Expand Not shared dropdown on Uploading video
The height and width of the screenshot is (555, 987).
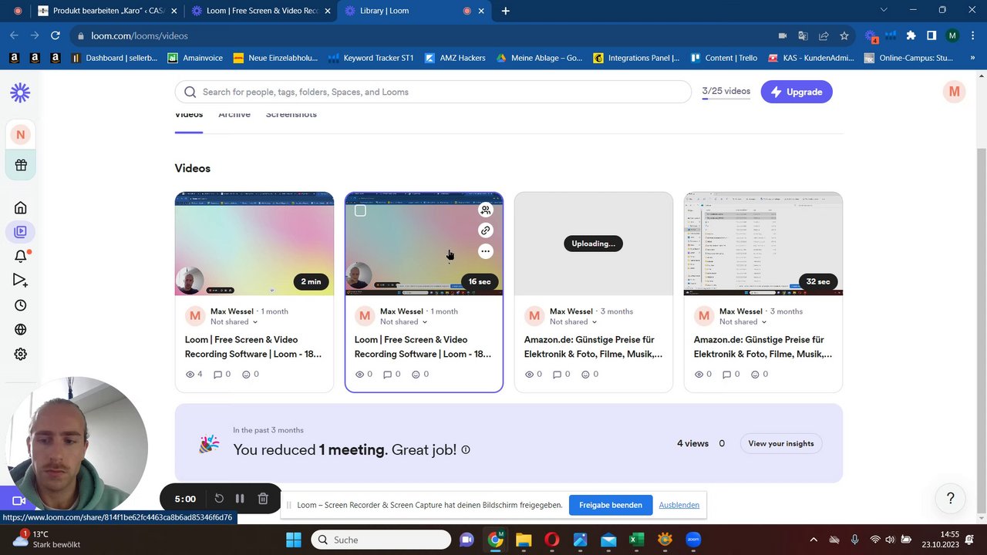[x=573, y=322]
